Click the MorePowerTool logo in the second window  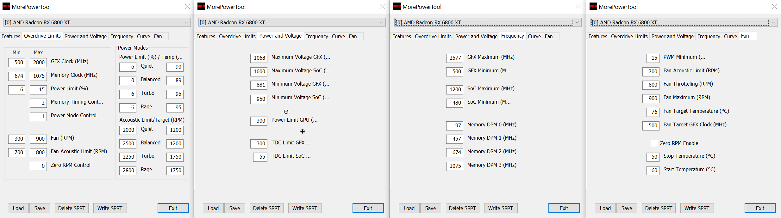coord(201,7)
